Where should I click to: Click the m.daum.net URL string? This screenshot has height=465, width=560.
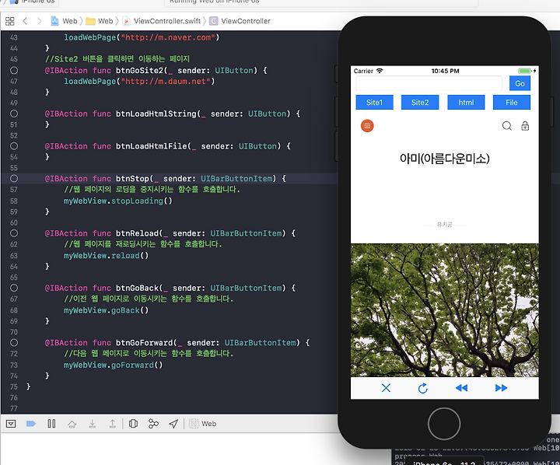pos(166,82)
